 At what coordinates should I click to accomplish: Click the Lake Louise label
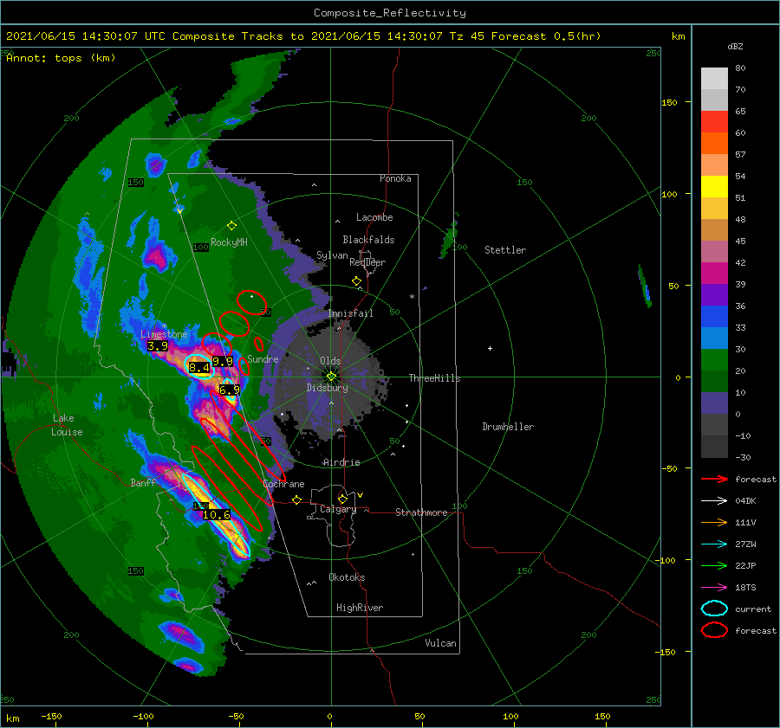click(67, 425)
